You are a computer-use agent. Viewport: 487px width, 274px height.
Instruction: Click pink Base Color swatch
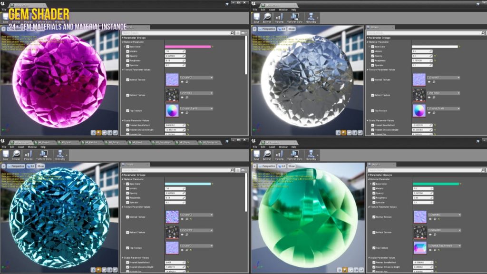(x=187, y=47)
